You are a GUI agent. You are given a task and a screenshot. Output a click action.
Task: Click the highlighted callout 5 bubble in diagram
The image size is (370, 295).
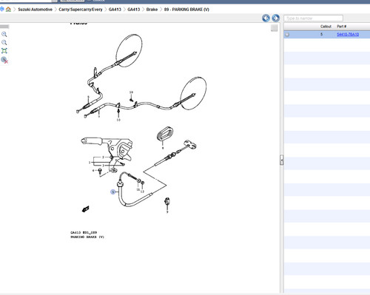click(x=113, y=191)
